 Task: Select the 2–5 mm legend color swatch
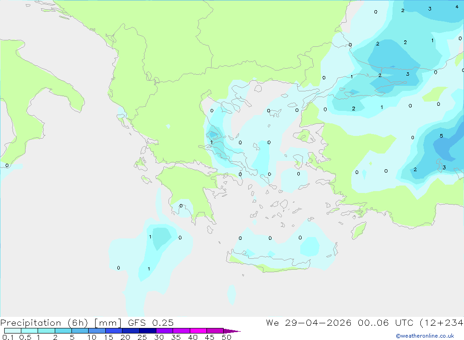[x=63, y=331]
